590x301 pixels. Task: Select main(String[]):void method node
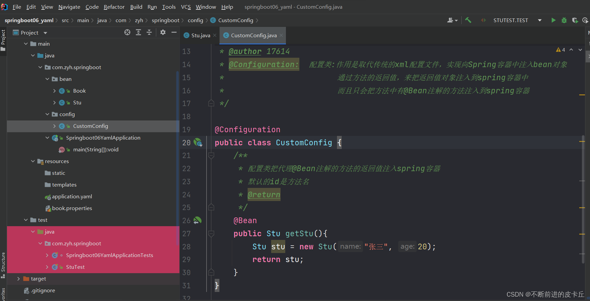[x=96, y=149]
